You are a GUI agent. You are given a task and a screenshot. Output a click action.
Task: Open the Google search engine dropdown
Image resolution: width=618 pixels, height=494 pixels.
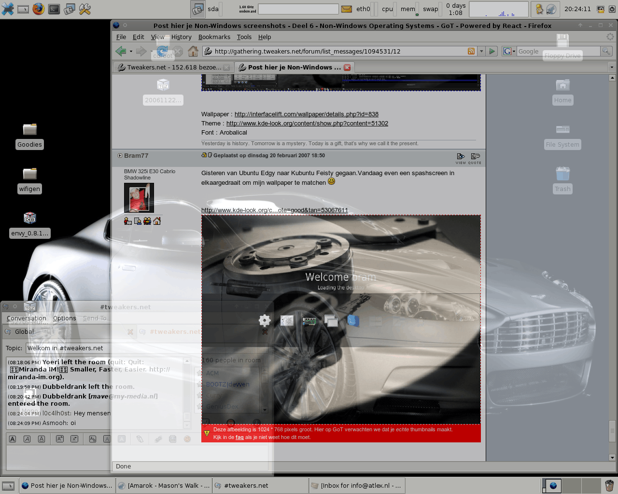510,51
